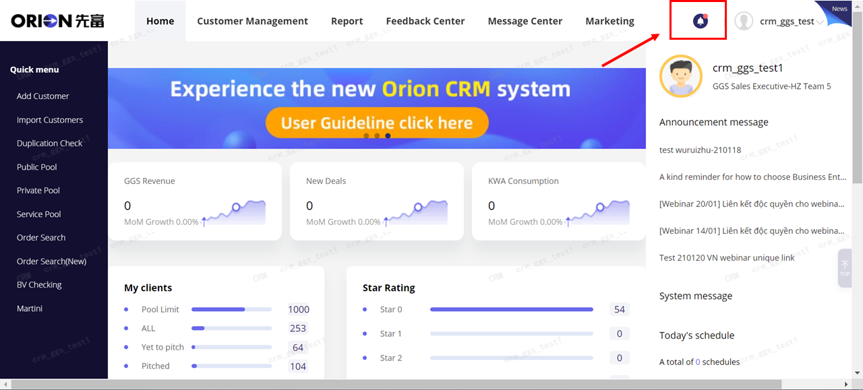Click the 0 schedules count link
This screenshot has width=863, height=390.
698,362
